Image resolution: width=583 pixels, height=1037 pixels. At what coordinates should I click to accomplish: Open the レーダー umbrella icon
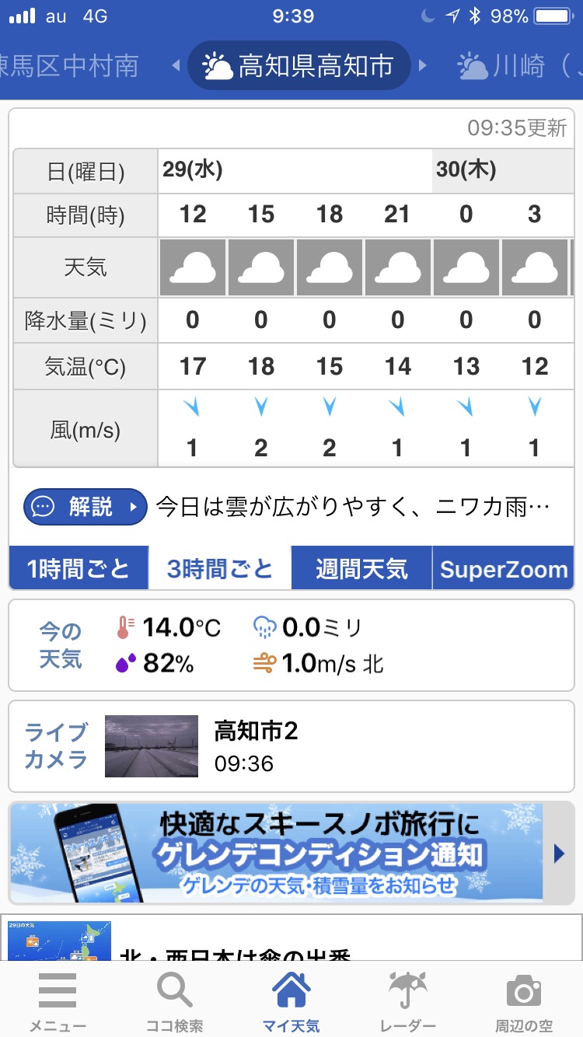click(408, 990)
